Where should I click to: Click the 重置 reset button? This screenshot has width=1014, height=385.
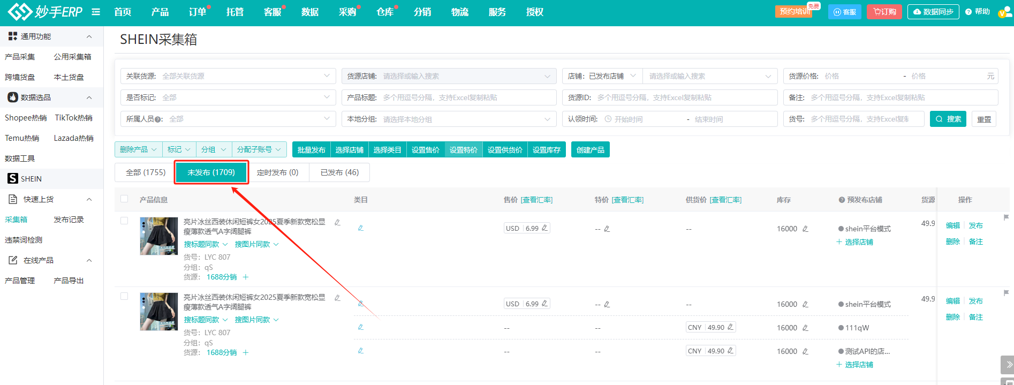click(x=984, y=119)
